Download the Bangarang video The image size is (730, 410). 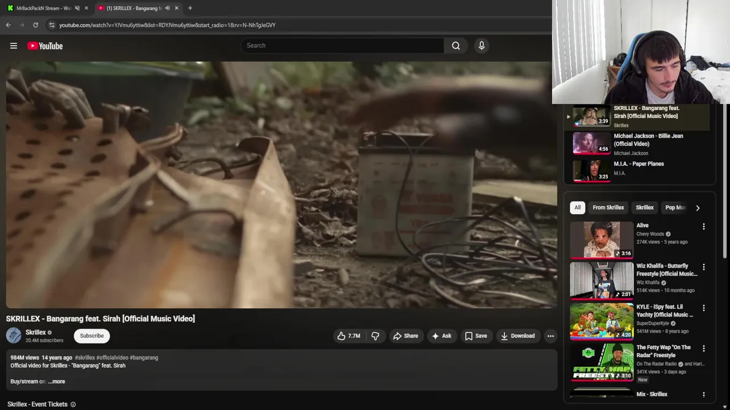(x=518, y=336)
